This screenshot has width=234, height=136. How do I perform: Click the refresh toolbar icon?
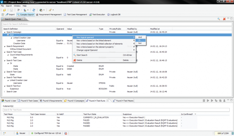[34, 10]
